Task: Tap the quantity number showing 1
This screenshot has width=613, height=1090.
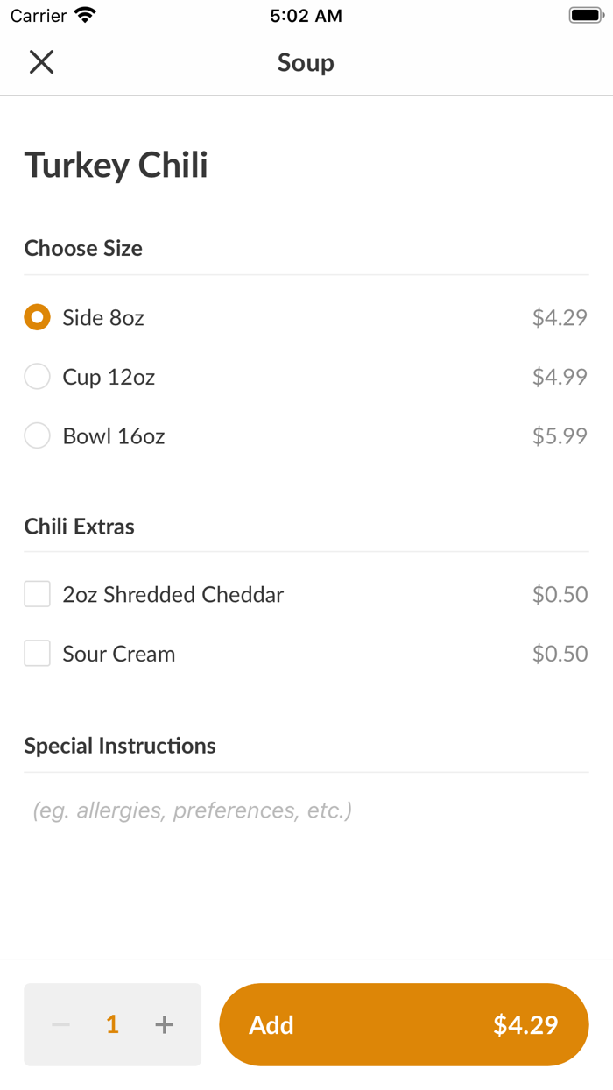Action: 111,1024
